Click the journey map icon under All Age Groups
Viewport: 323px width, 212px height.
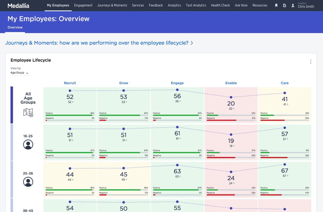pyautogui.click(x=28, y=113)
